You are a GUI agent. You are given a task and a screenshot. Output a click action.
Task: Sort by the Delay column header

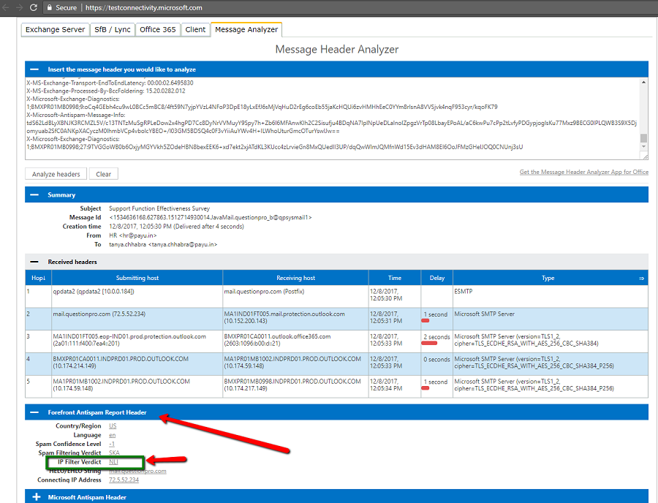tap(437, 278)
